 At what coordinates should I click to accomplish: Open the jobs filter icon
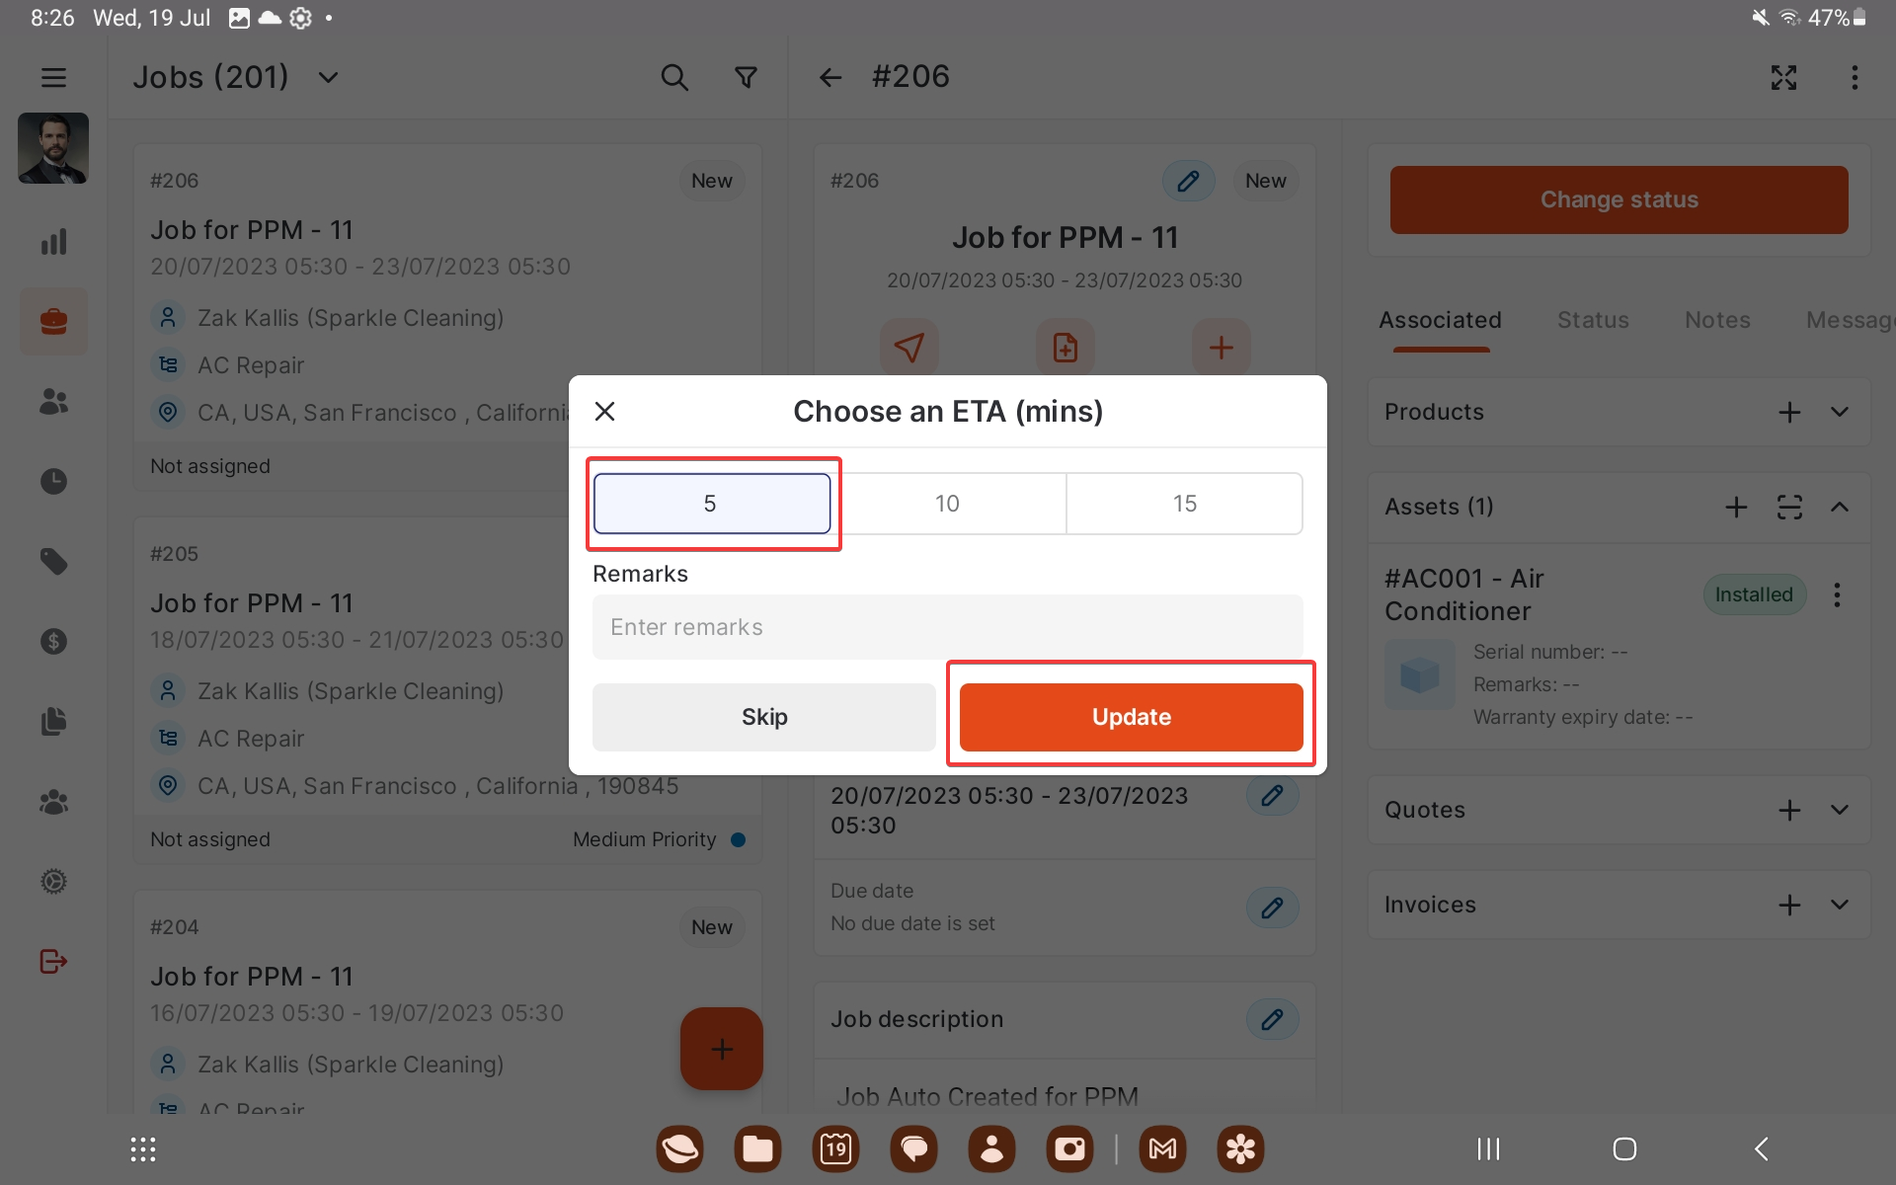[747, 77]
